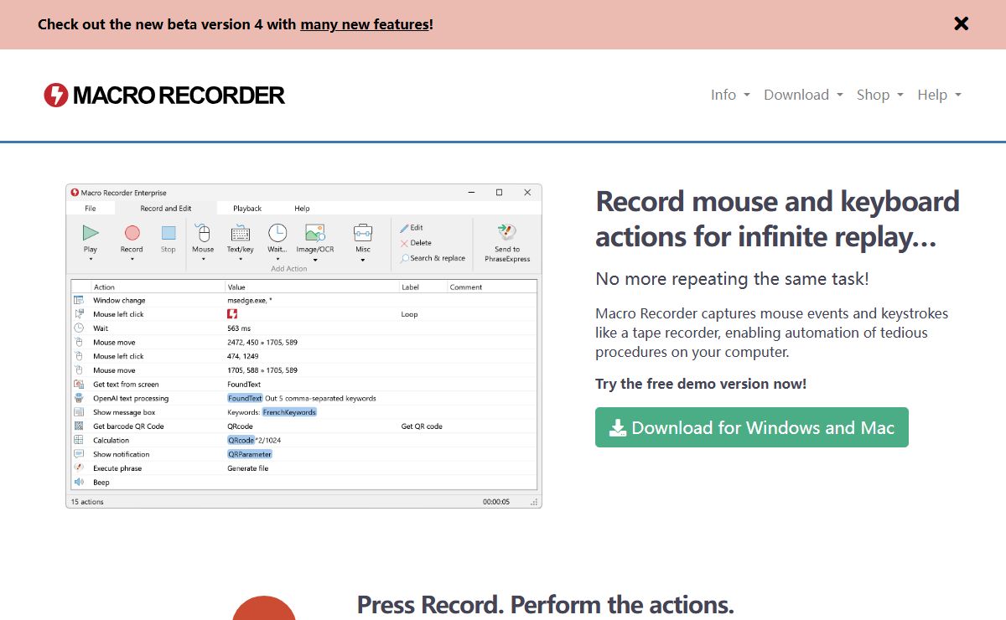Click the Execute phrase row icon
The width and height of the screenshot is (1006, 620).
(x=79, y=468)
